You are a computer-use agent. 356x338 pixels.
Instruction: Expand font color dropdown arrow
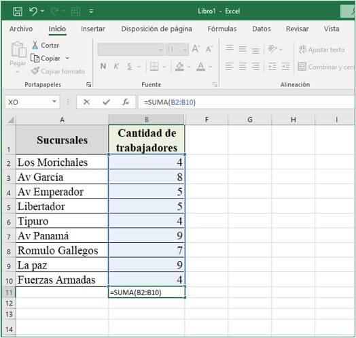point(210,67)
